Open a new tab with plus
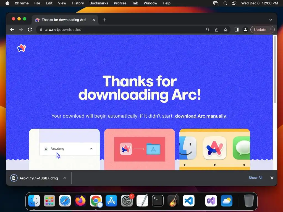This screenshot has height=212, width=283. coord(104,20)
